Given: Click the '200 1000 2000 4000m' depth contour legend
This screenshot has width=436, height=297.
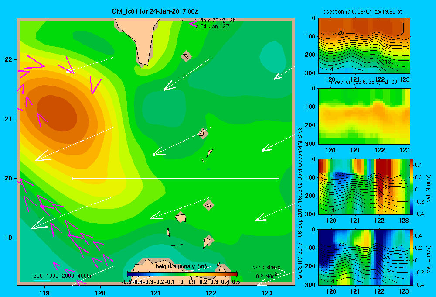Looking at the screenshot, I should click(x=63, y=276).
